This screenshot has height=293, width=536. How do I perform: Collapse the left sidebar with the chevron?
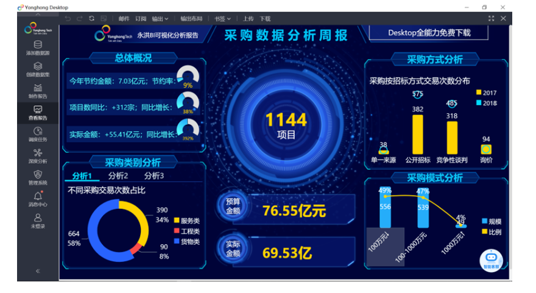(38, 270)
